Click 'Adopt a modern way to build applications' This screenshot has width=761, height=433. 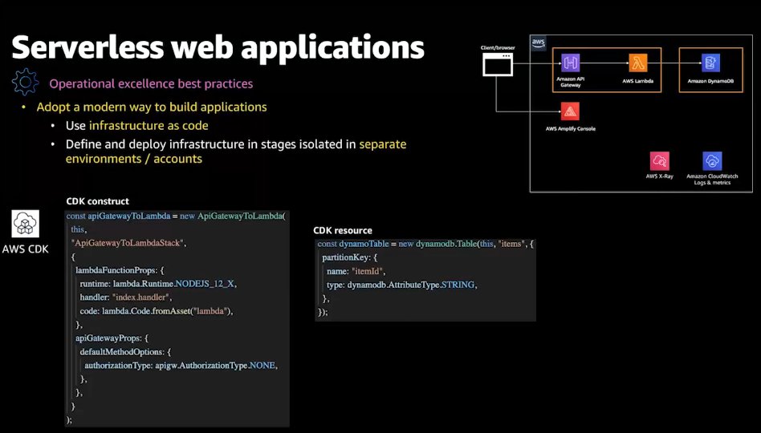(x=152, y=107)
